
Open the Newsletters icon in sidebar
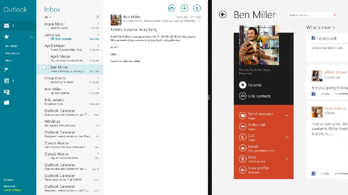[x=6, y=81]
